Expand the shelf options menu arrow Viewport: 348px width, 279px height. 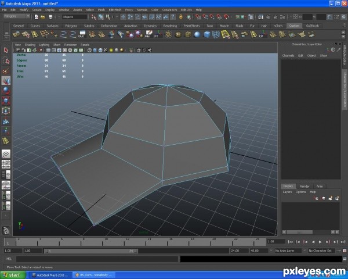[6, 38]
